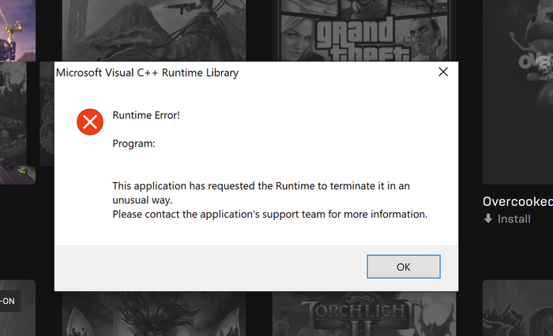
Task: Click the colorful crane game cover thumbnail
Action: [x=17, y=31]
